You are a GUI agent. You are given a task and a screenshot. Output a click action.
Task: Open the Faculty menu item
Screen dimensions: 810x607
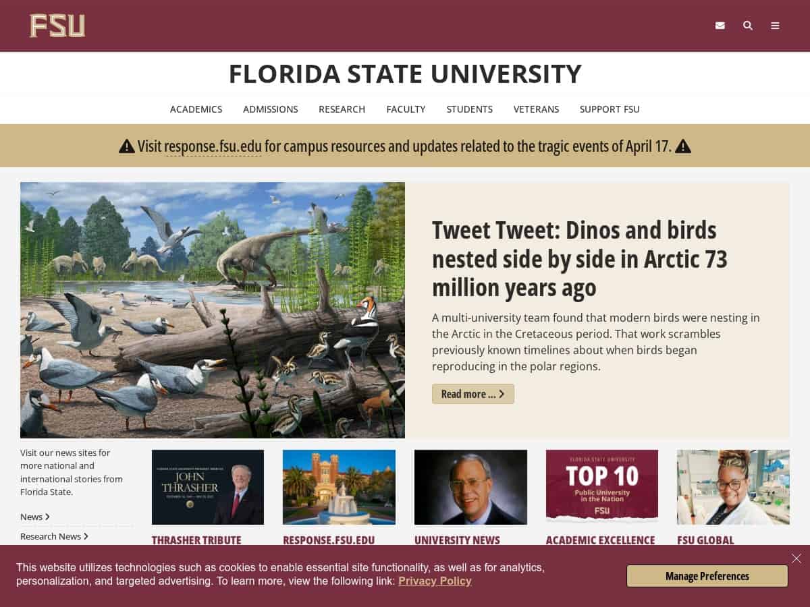coord(406,109)
